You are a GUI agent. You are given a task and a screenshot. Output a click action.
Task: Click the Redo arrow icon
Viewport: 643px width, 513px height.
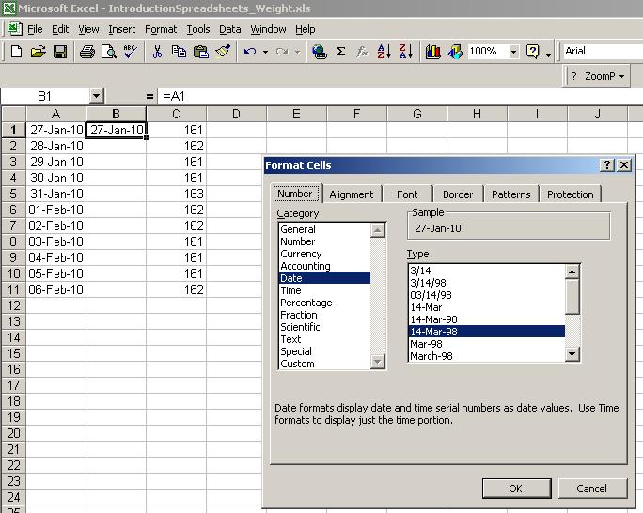pos(282,52)
